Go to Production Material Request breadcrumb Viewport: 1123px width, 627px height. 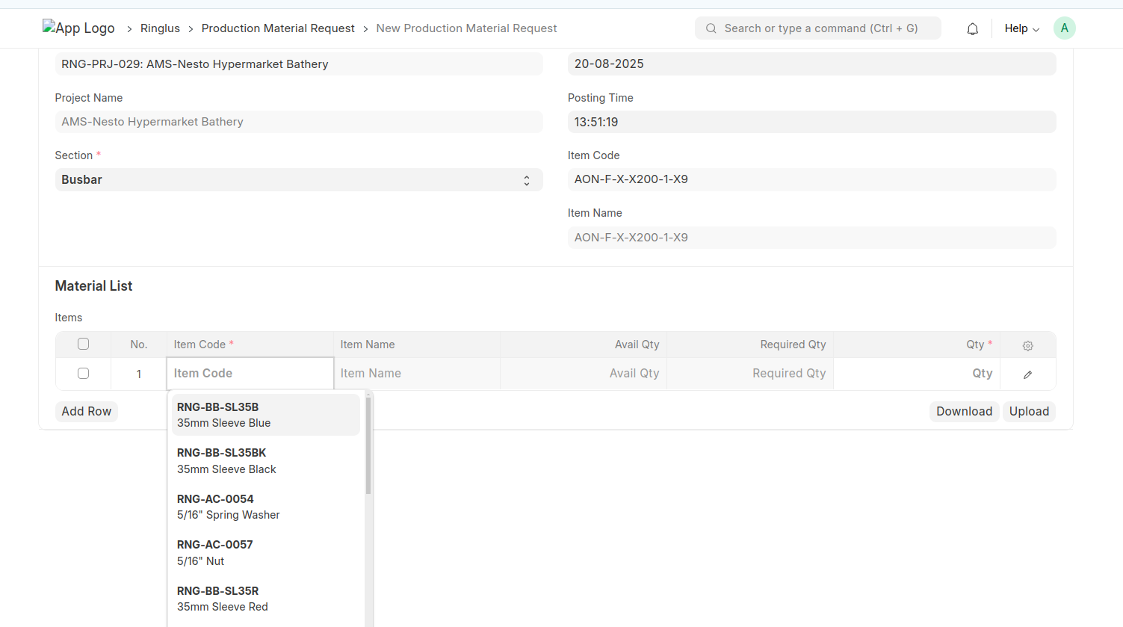pos(278,28)
